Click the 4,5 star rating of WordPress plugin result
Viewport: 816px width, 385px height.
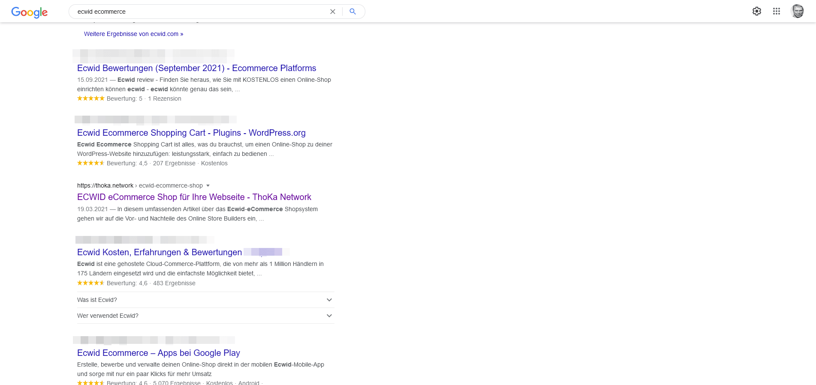tap(90, 163)
